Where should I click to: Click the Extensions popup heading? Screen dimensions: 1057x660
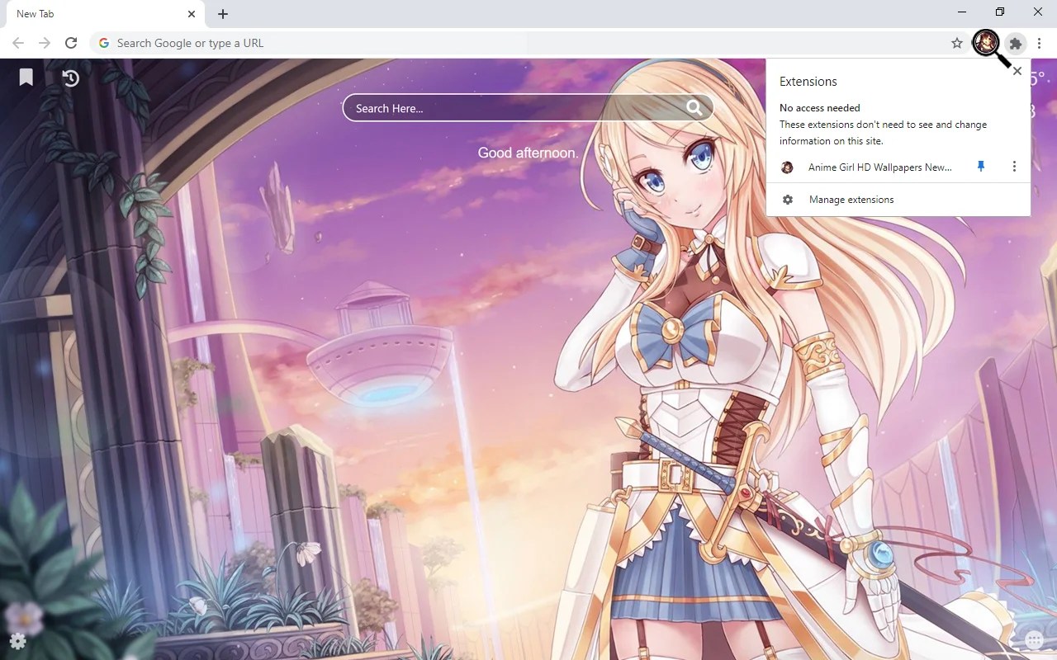(x=808, y=82)
